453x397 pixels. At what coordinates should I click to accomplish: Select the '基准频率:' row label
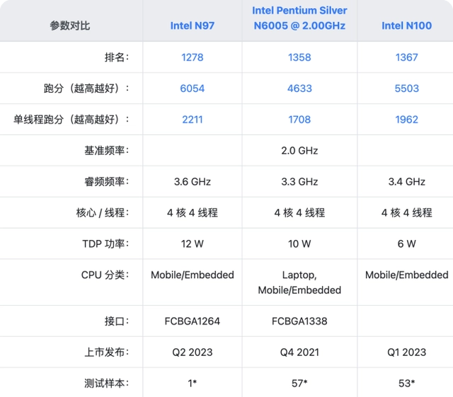click(107, 151)
